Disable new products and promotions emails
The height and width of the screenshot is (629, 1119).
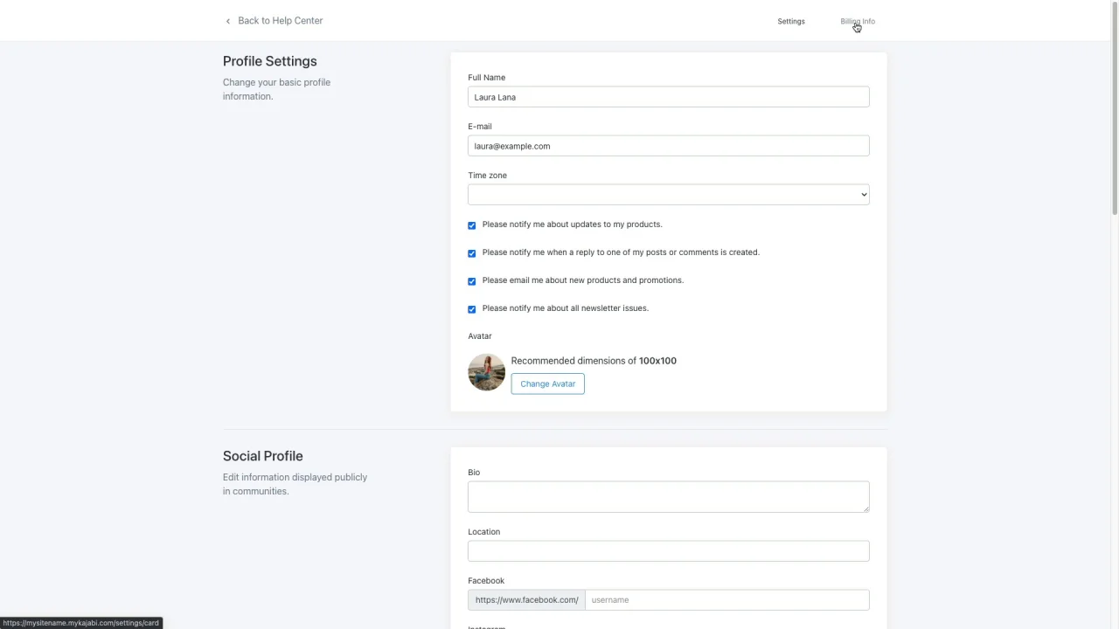(x=472, y=281)
